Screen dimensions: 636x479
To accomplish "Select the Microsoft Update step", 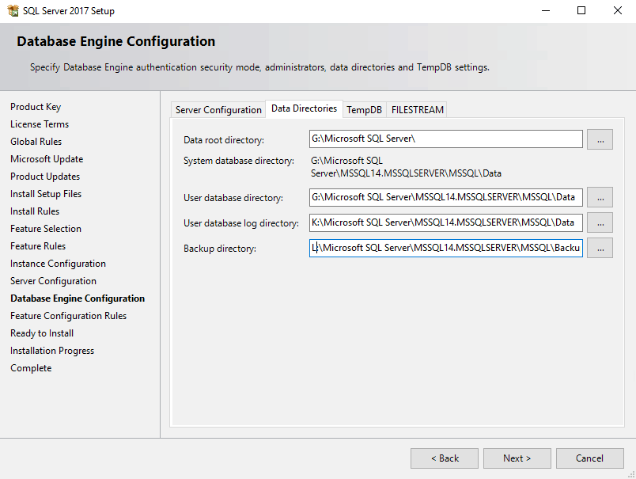I will point(47,159).
